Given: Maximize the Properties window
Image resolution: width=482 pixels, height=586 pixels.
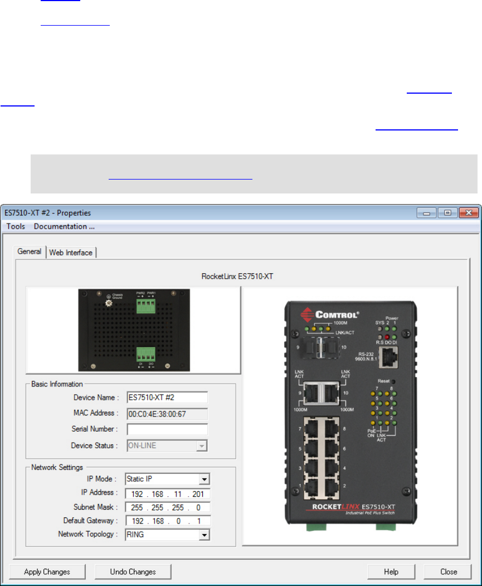Looking at the screenshot, I should [447, 213].
